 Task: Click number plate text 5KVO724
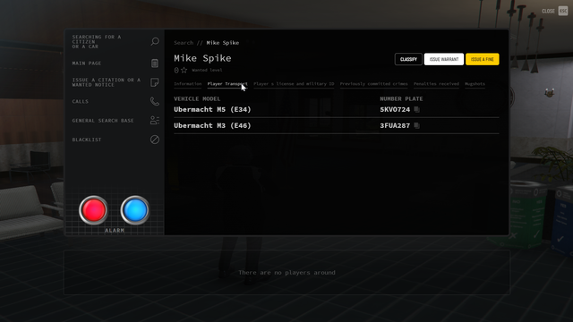click(x=395, y=109)
